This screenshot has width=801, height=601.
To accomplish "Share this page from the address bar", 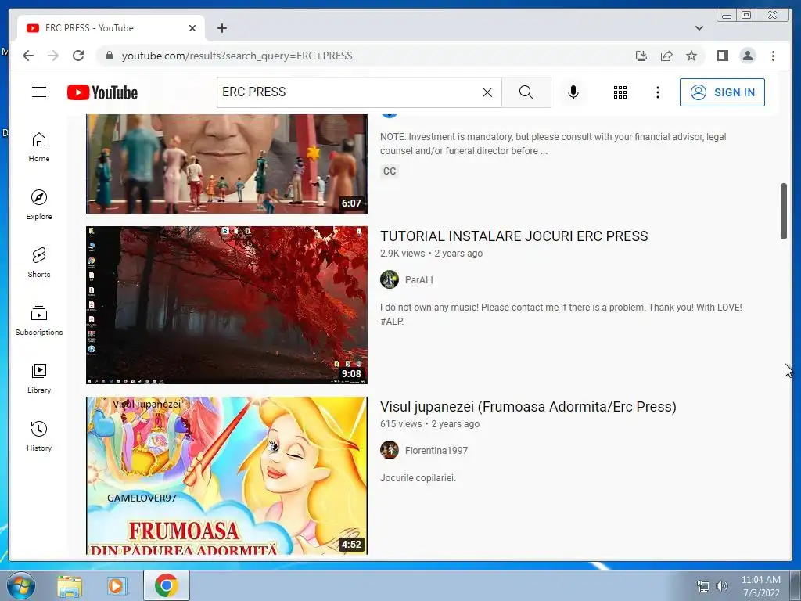I will click(x=666, y=56).
